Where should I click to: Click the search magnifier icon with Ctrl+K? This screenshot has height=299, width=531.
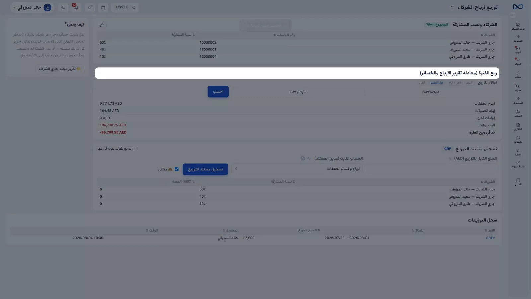tap(134, 7)
